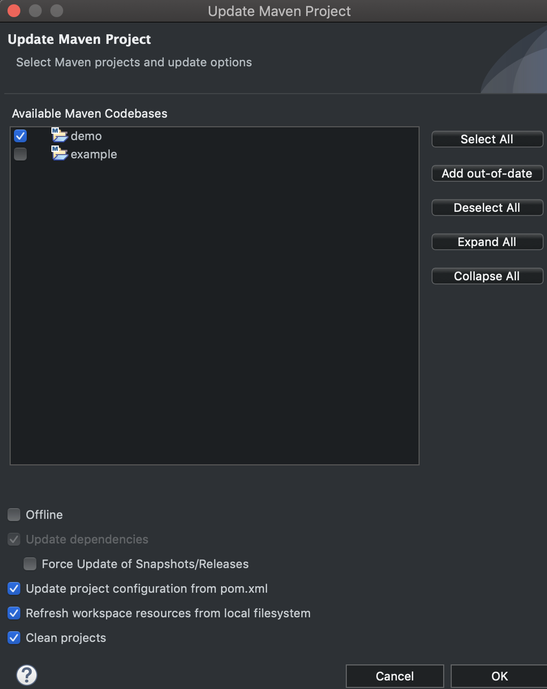
Task: Close the dialog using the red window button
Action: coord(14,11)
